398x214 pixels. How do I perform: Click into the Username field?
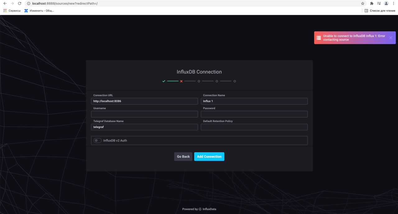tap(144, 114)
